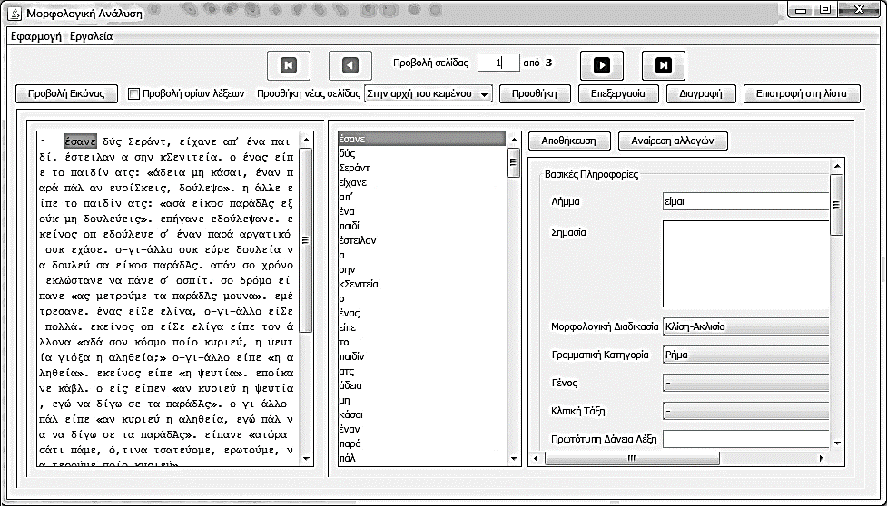The width and height of the screenshot is (887, 506).
Task: Enable the Προβολή ορίων λέξεων checkbox
Action: [x=134, y=93]
